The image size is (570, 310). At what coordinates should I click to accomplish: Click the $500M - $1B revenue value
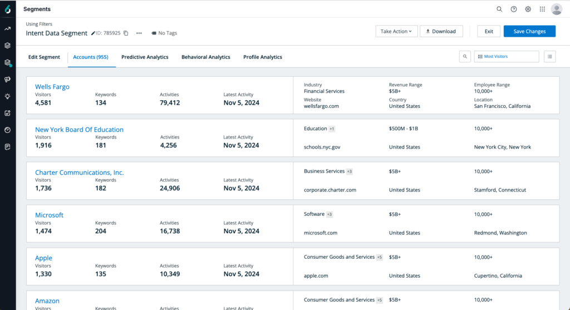(x=404, y=129)
